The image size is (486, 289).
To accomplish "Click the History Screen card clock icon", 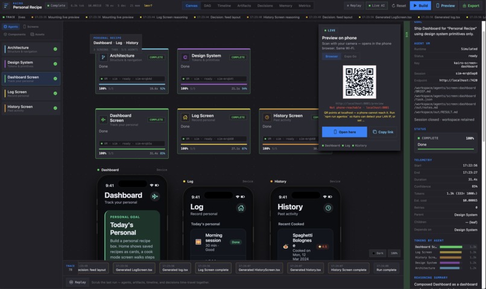I will click(x=267, y=117).
